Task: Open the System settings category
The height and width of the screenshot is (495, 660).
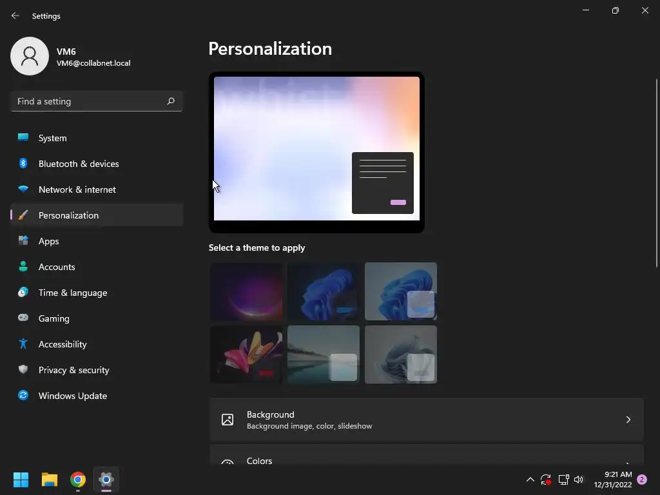Action: click(x=97, y=138)
